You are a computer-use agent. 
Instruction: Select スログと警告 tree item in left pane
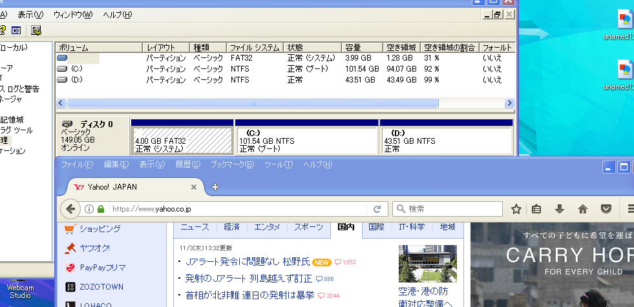coord(19,89)
